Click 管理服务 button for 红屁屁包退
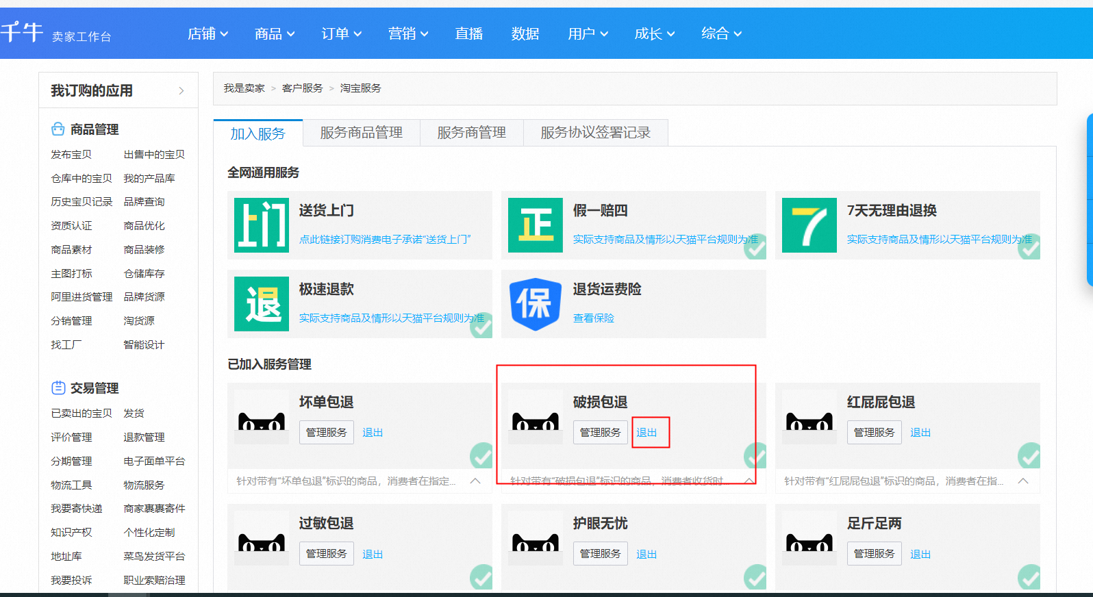The width and height of the screenshot is (1093, 597). tap(875, 433)
